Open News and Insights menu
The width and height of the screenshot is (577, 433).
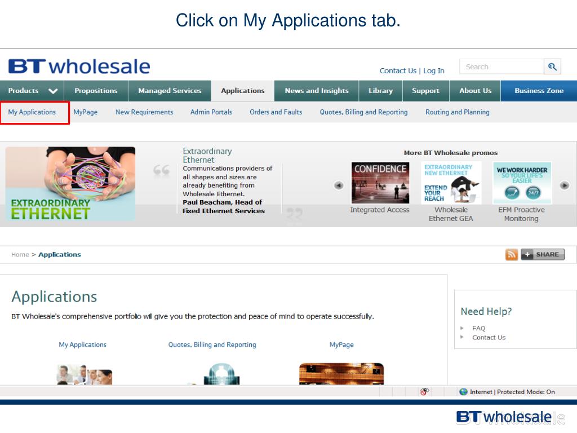317,91
